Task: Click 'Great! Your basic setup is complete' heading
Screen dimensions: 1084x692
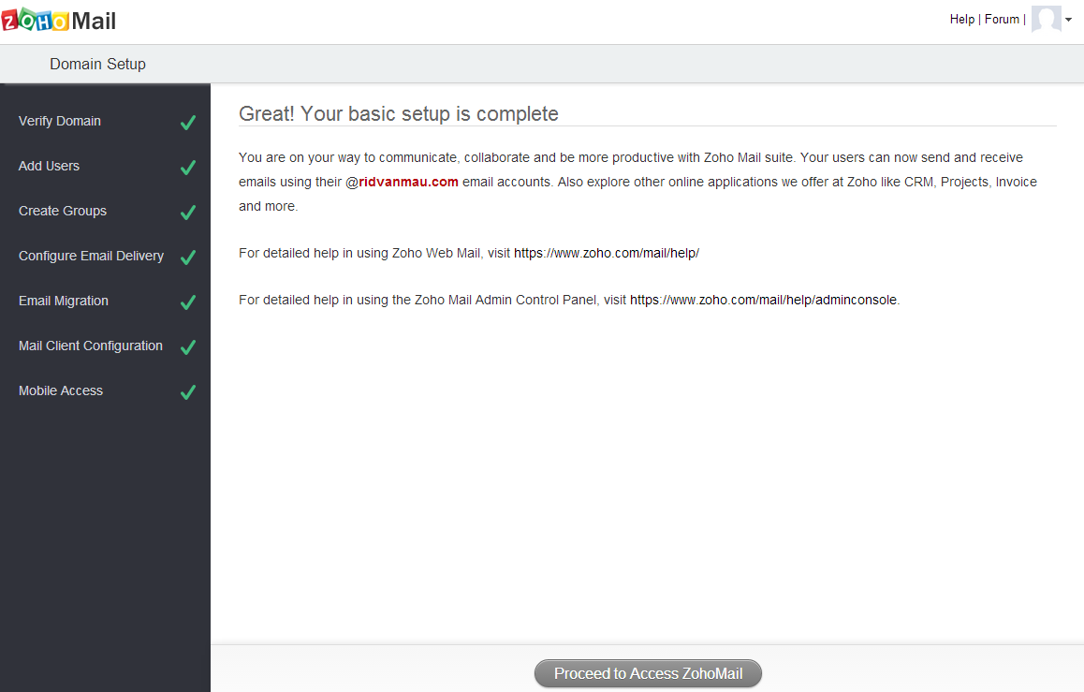Action: pyautogui.click(x=398, y=113)
